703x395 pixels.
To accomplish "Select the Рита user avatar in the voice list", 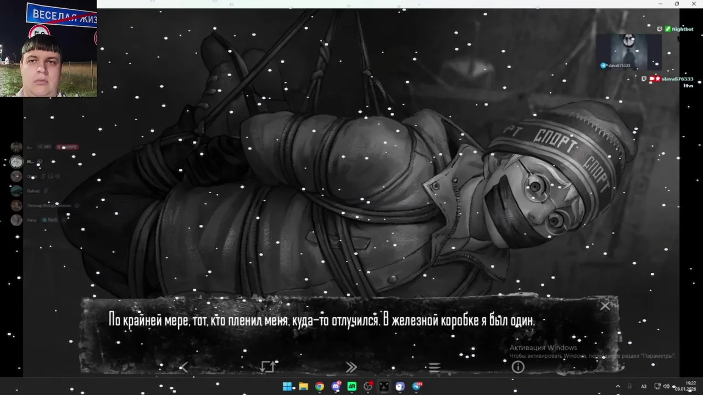I will (16, 220).
